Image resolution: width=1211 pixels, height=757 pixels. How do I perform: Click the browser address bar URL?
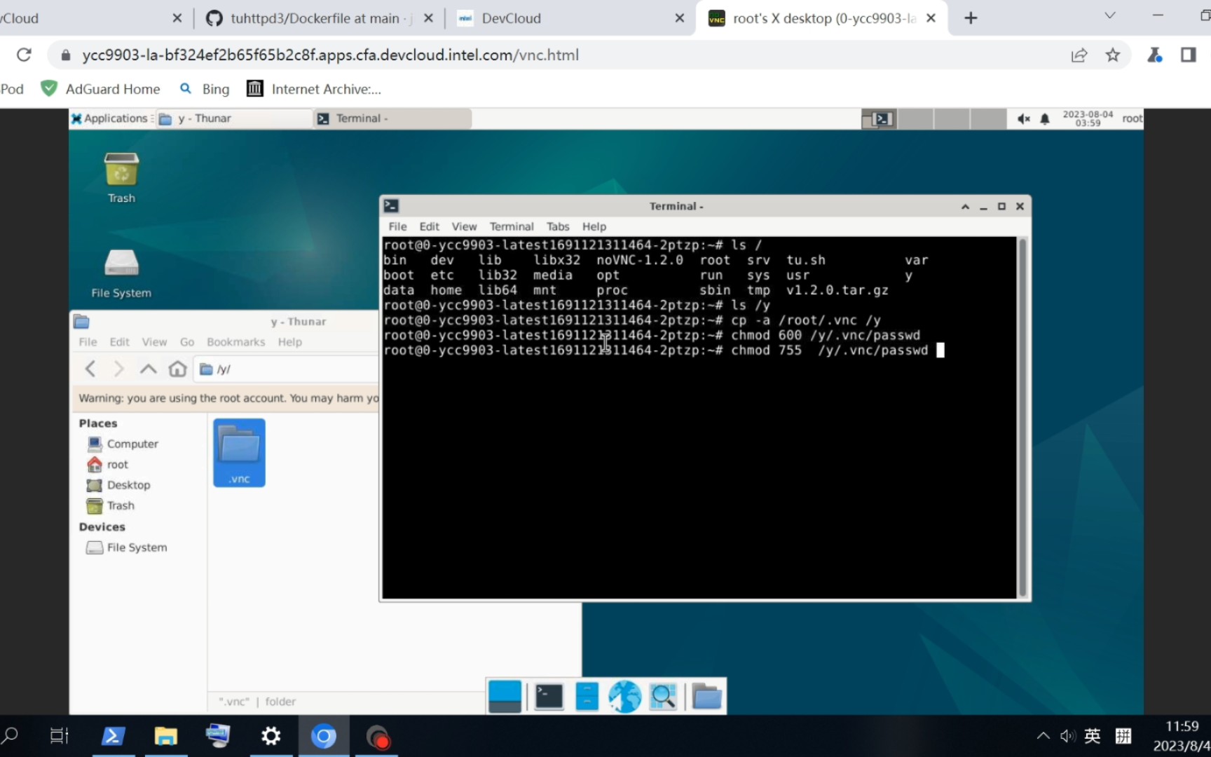point(330,55)
